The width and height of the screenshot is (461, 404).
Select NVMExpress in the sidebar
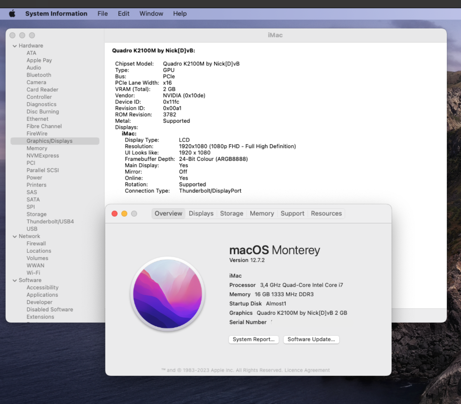43,156
